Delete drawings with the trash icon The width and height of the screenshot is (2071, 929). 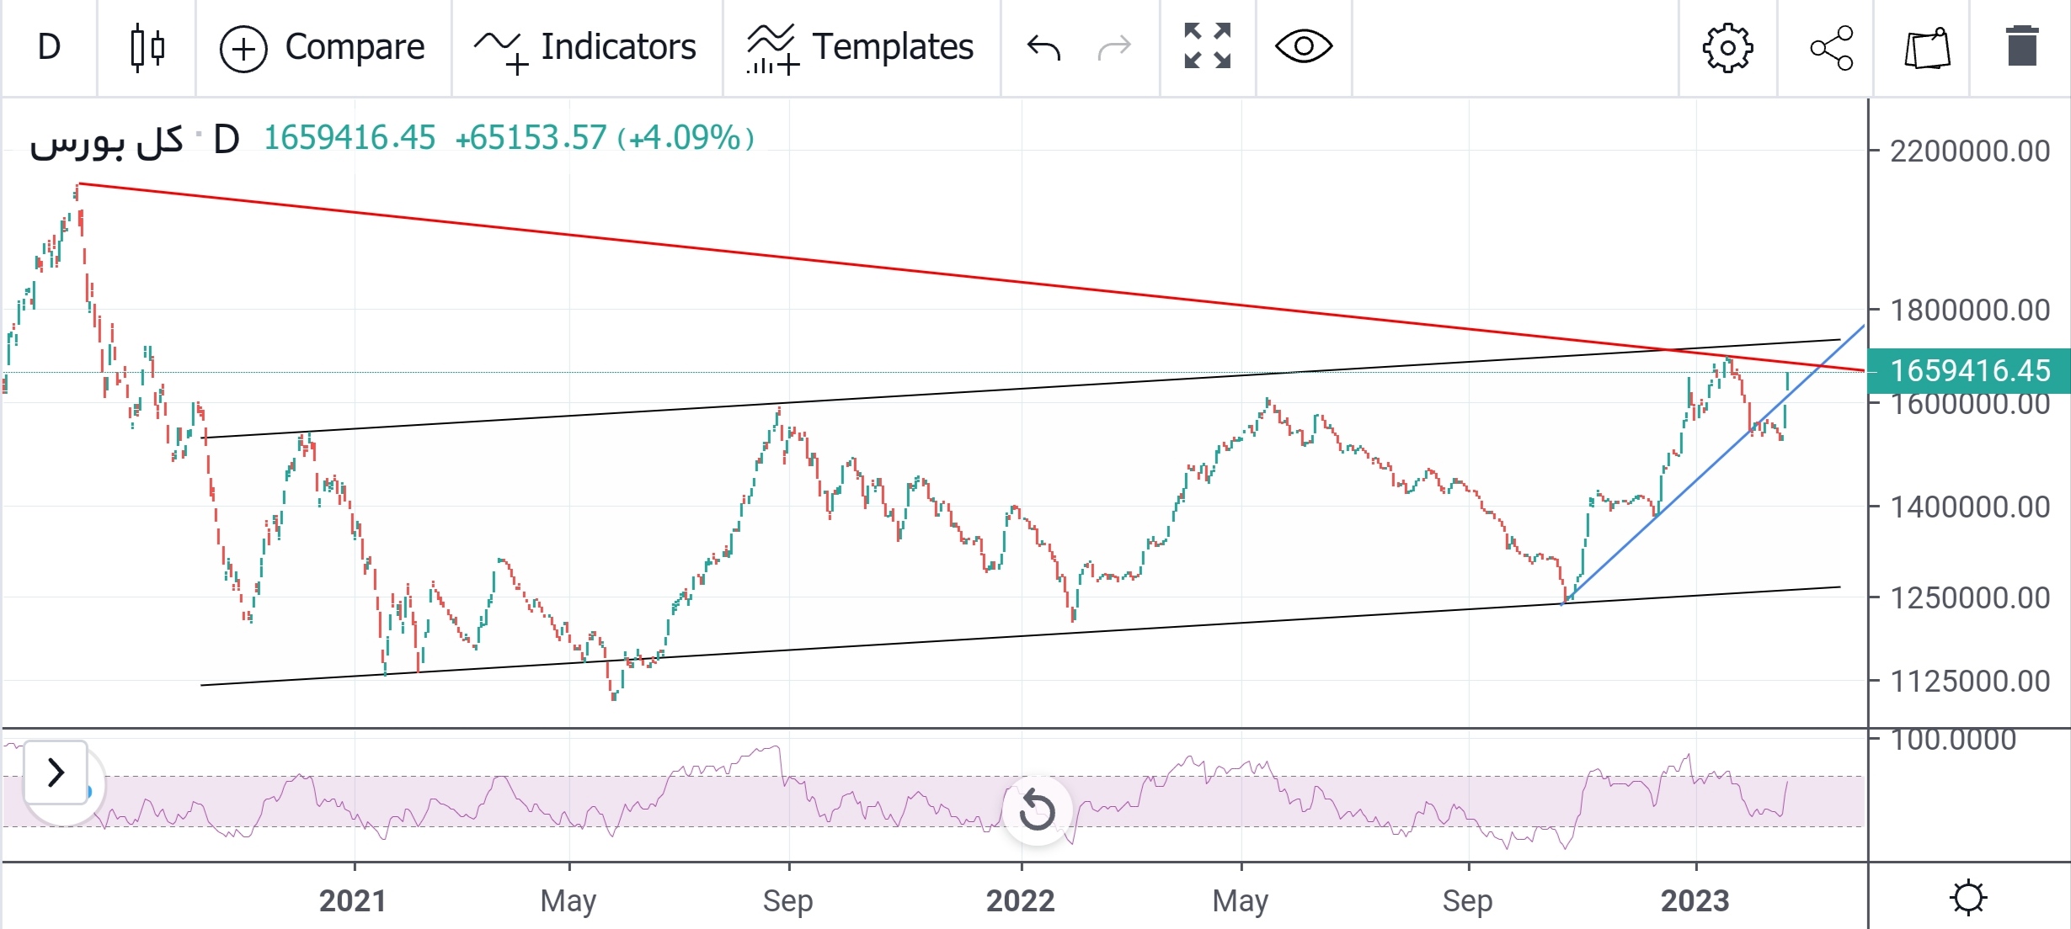click(x=2021, y=47)
